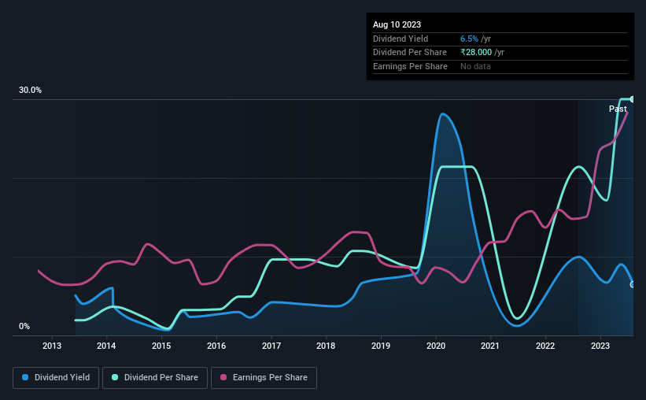This screenshot has width=646, height=400.
Task: Toggle the Dividend Per Share legend button
Action: click(155, 378)
